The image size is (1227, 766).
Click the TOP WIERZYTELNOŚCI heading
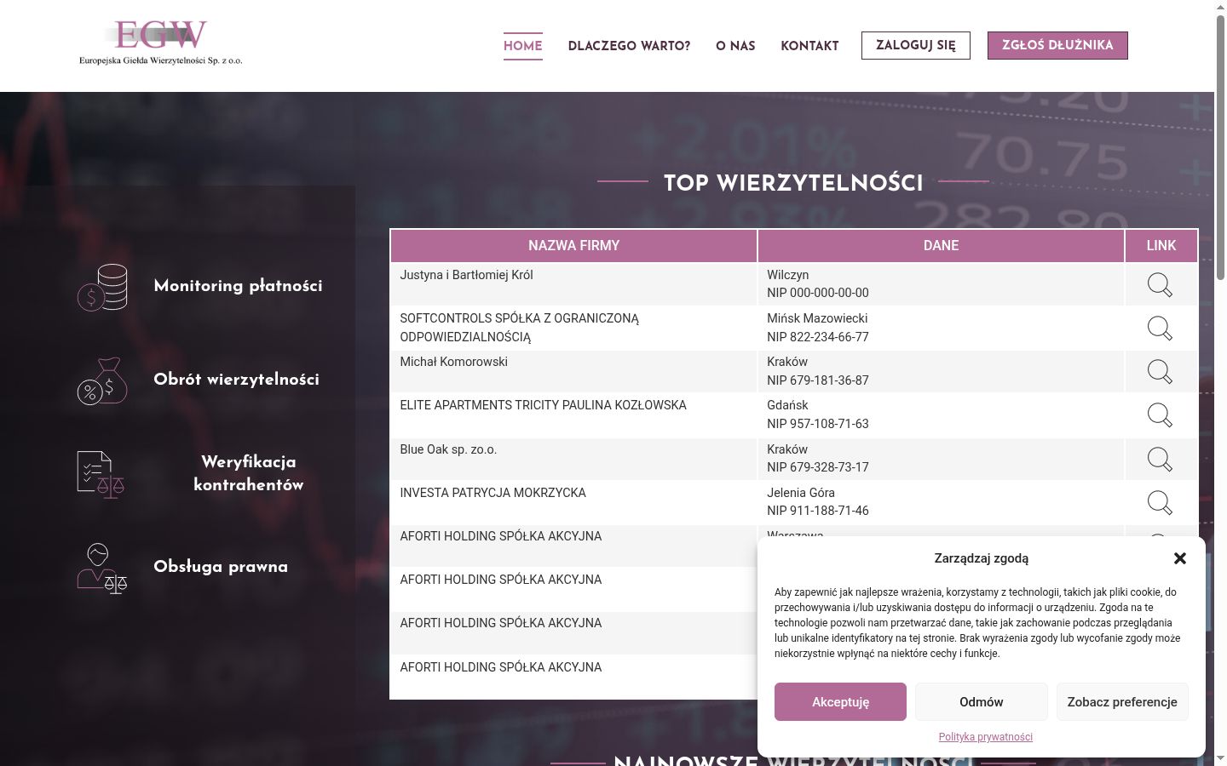coord(793,184)
